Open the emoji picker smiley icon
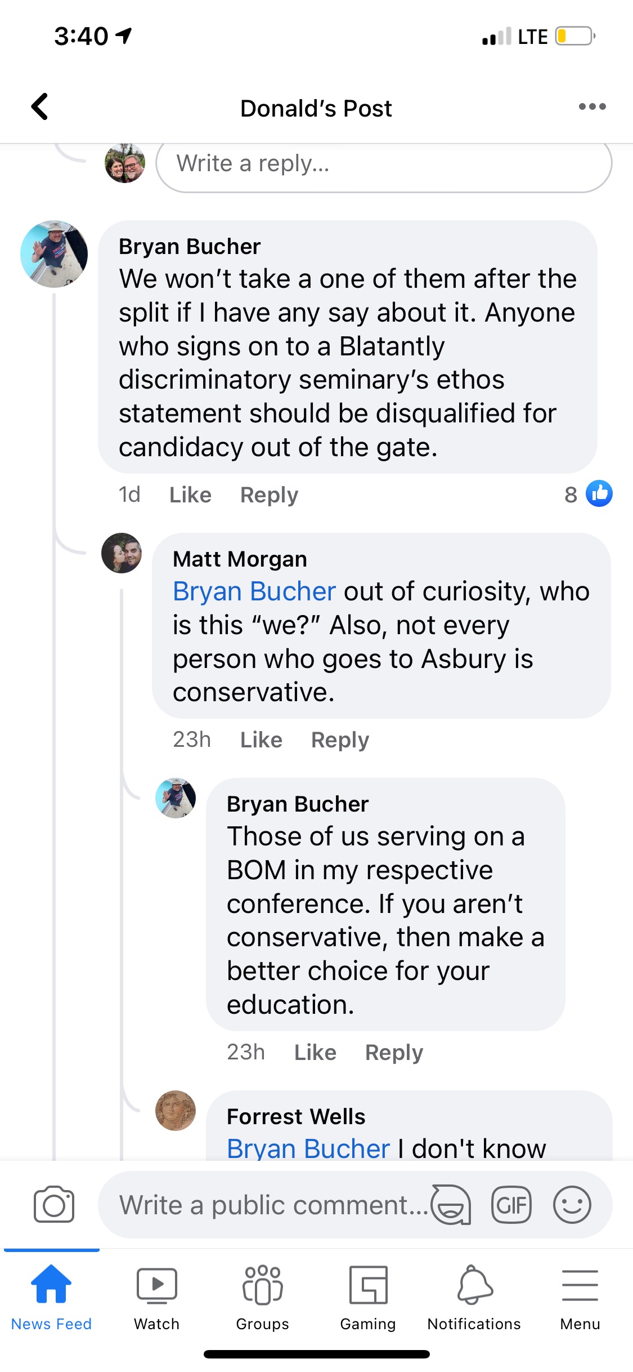Image resolution: width=633 pixels, height=1372 pixels. (x=572, y=1205)
